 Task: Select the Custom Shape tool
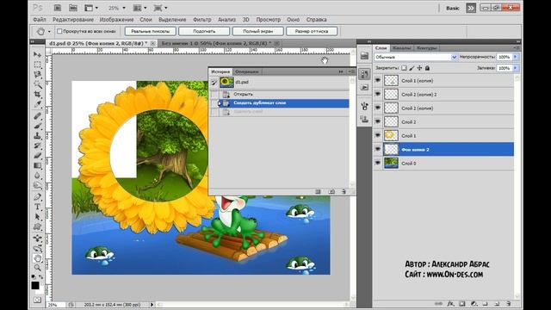tap(37, 226)
